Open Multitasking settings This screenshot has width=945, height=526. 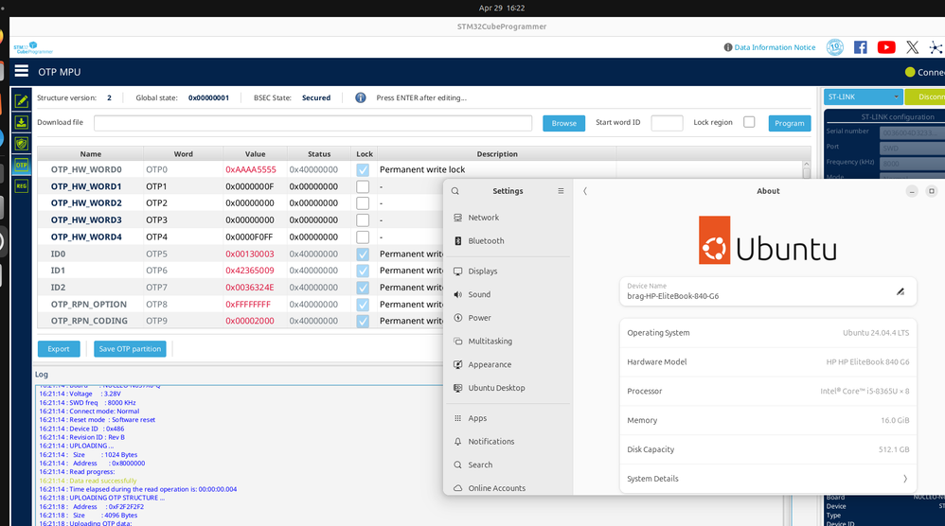tap(508, 341)
